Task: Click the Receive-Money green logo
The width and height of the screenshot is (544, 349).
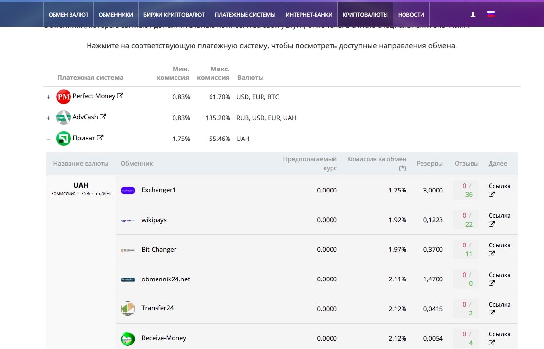Action: 128,338
